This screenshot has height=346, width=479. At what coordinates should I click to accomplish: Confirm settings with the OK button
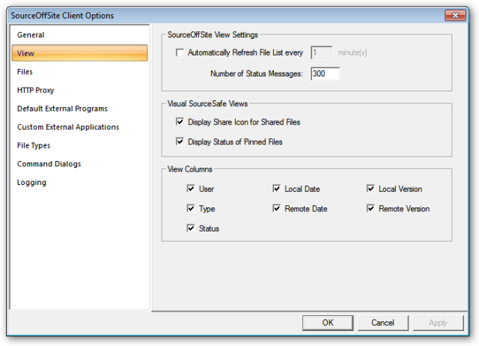pyautogui.click(x=328, y=323)
